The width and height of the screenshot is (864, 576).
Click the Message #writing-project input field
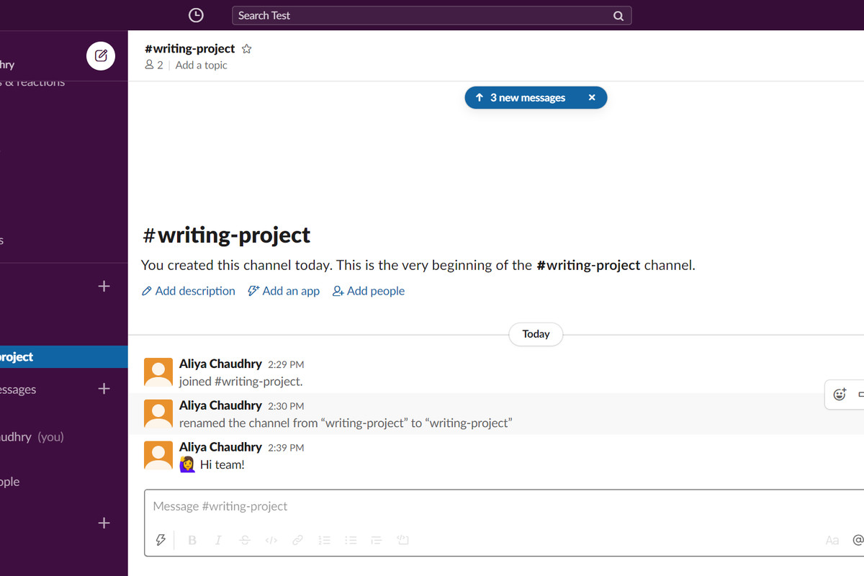tap(468, 506)
